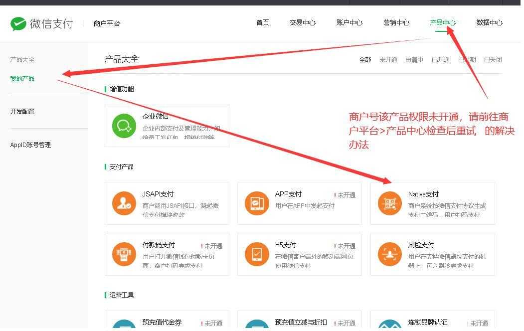Viewport: 524px width, 331px height.
Task: Click the Native支付 orange QR code icon
Action: (390, 203)
